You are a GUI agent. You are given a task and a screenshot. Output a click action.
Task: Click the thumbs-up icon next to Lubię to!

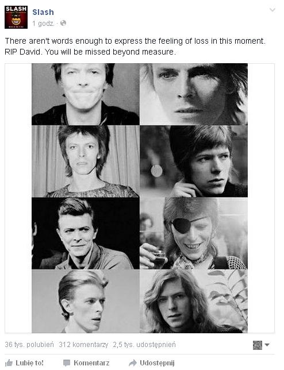coord(9,363)
